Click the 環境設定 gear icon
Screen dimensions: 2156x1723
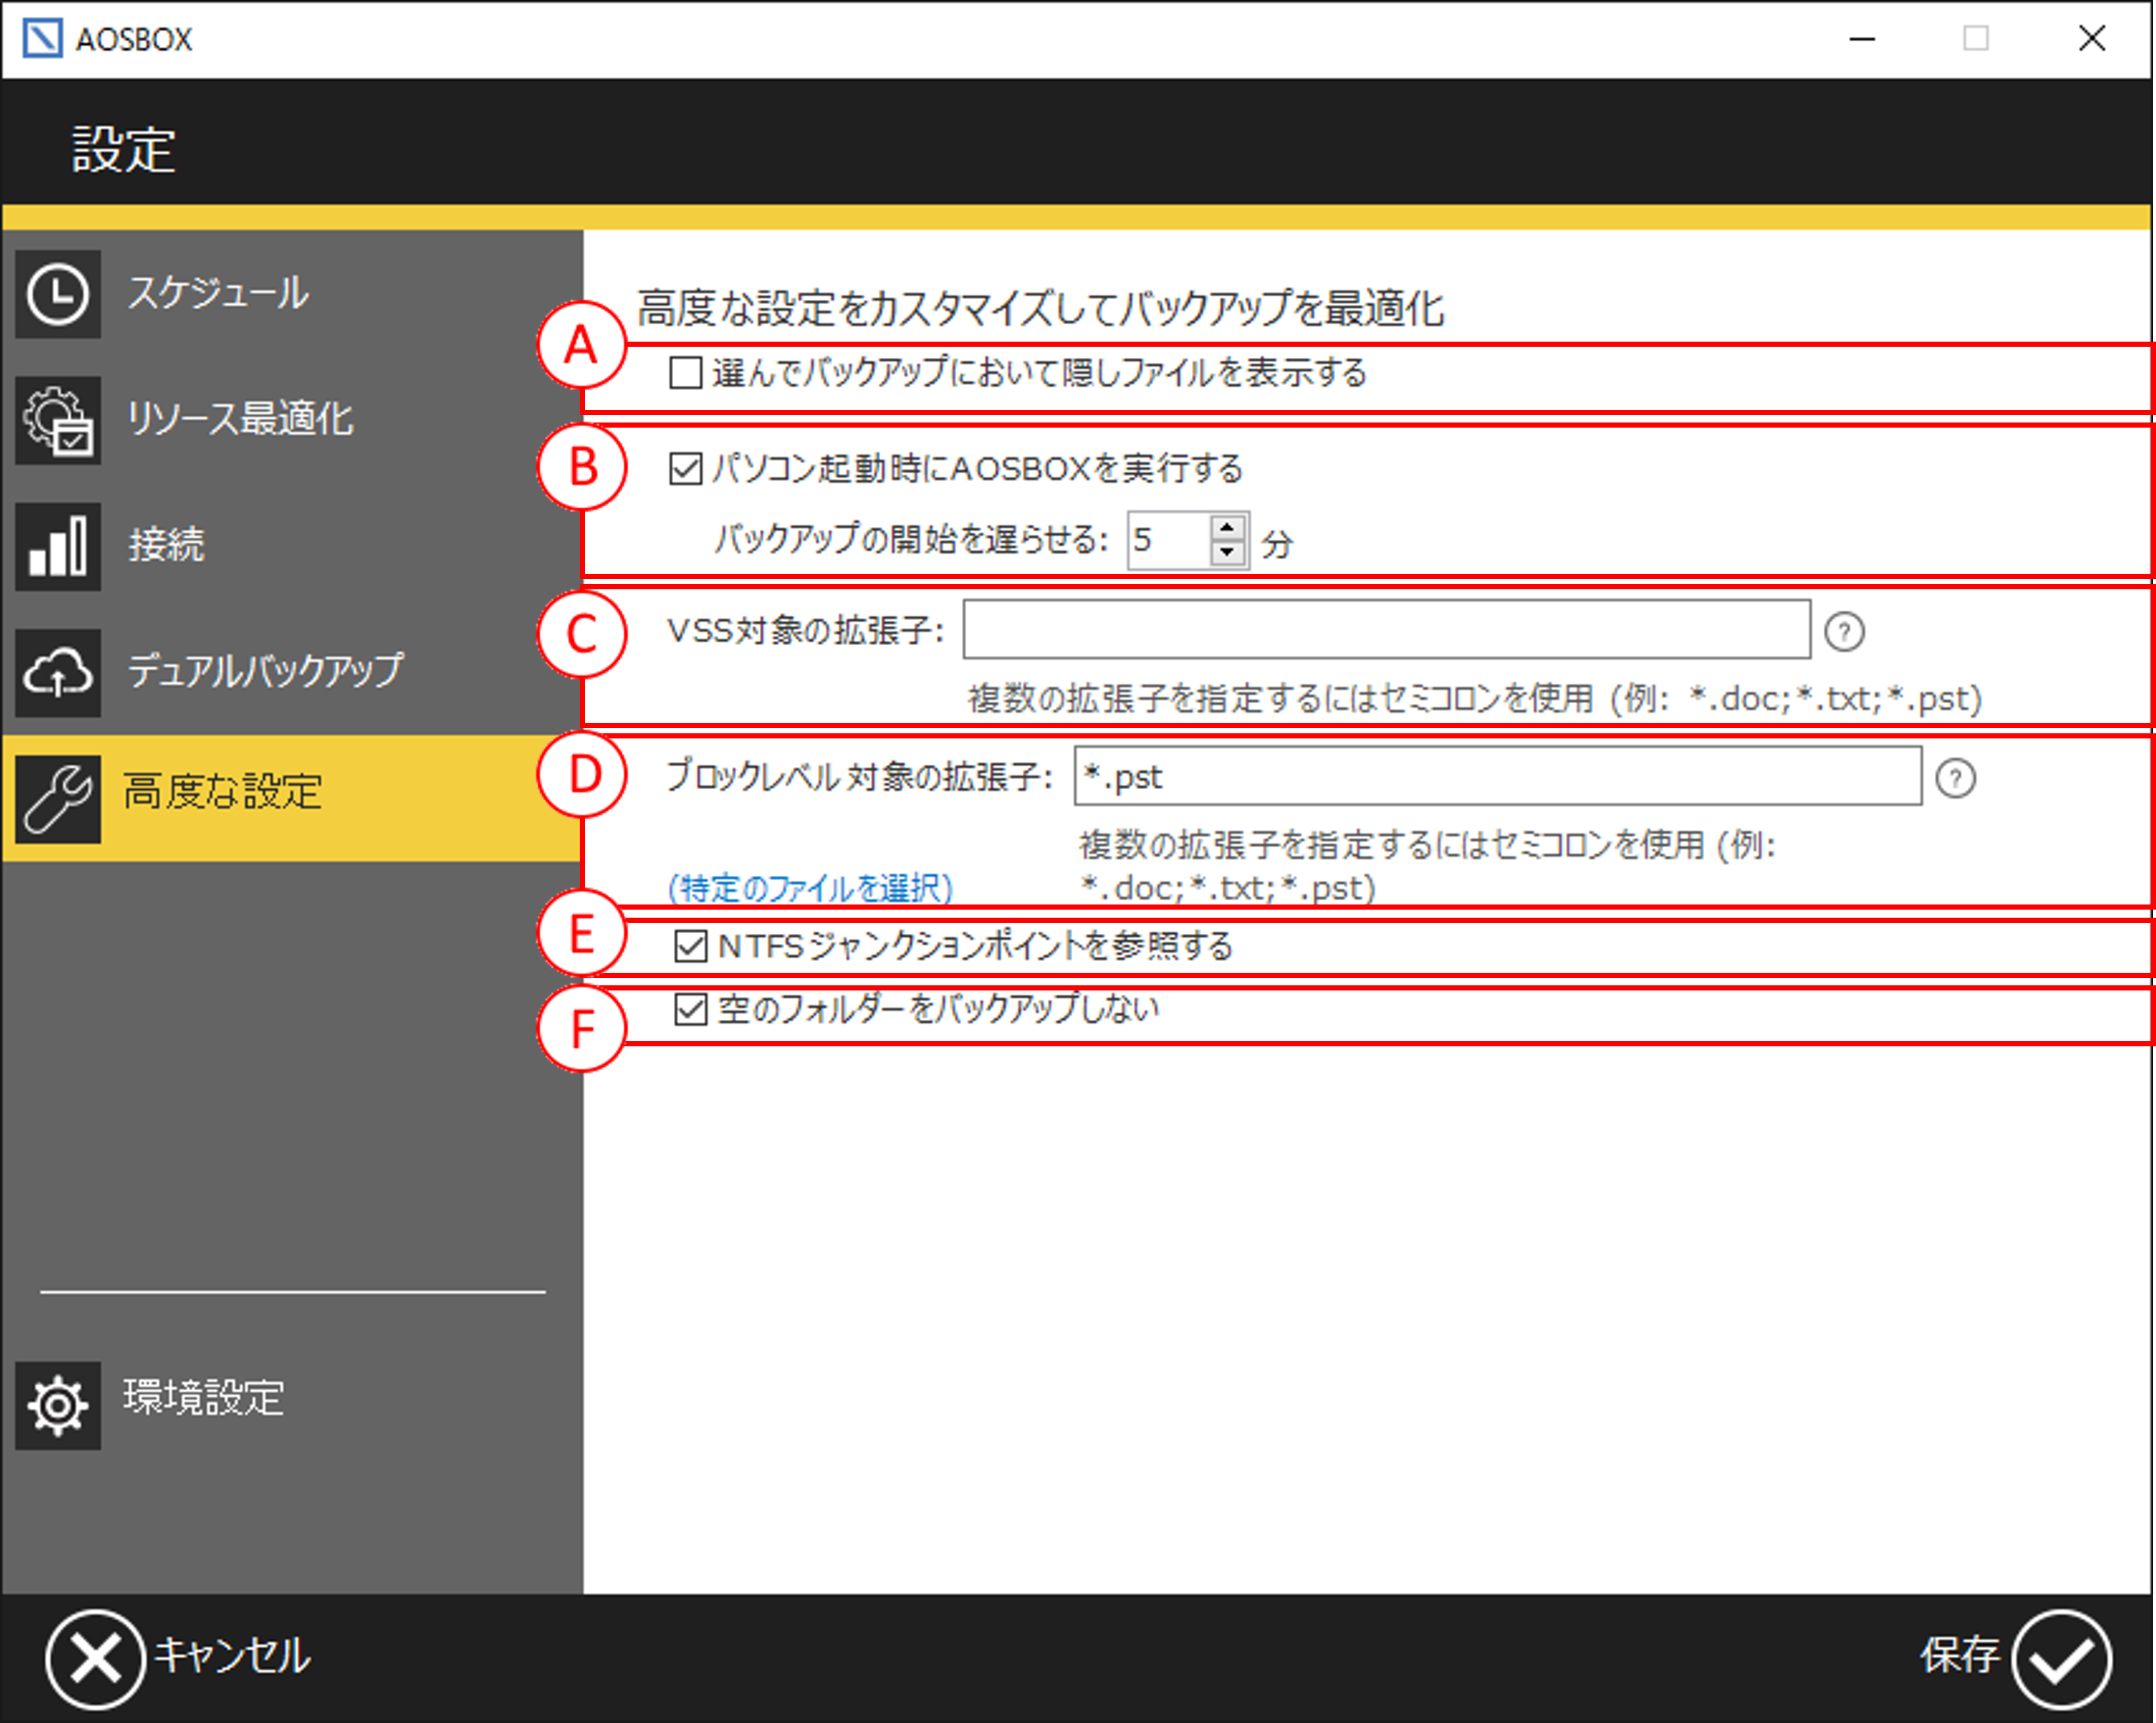click(58, 1405)
